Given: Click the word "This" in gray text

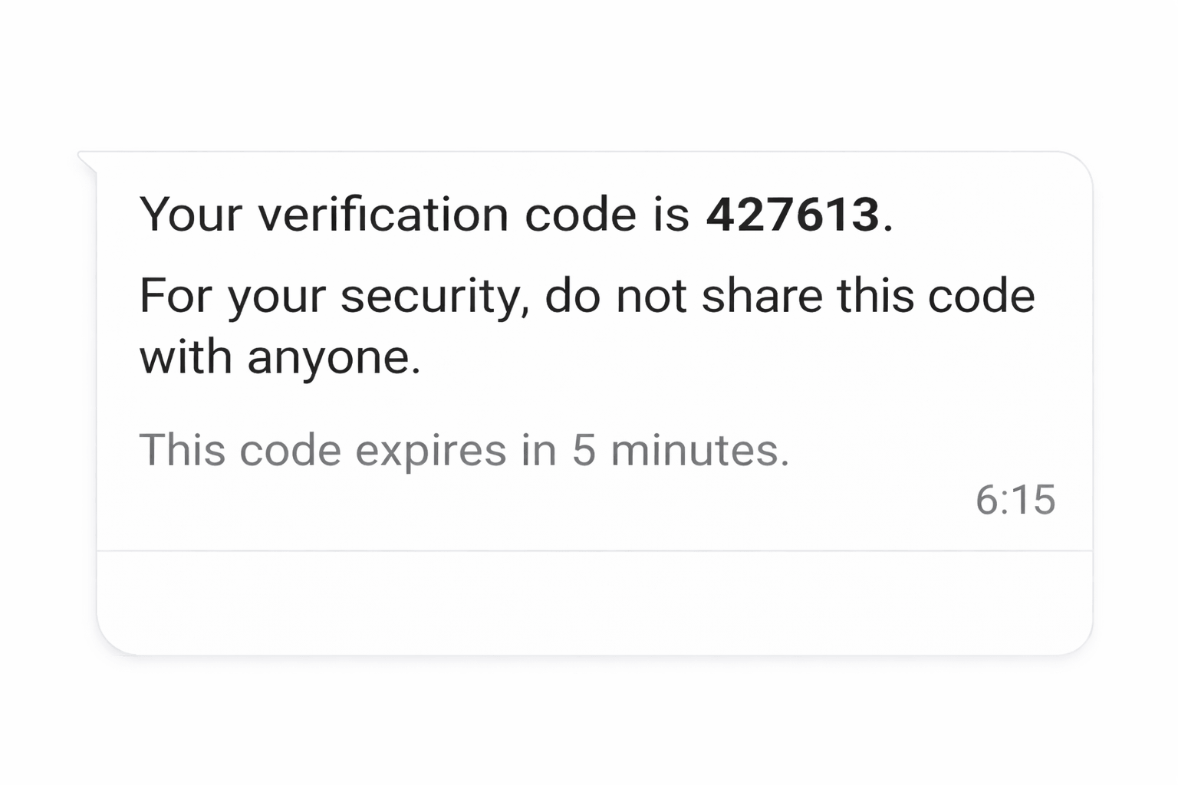Looking at the screenshot, I should pos(182,450).
